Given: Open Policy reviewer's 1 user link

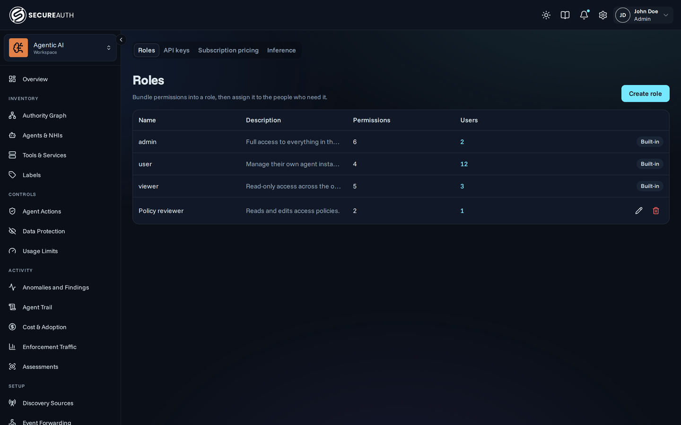Looking at the screenshot, I should pyautogui.click(x=462, y=211).
